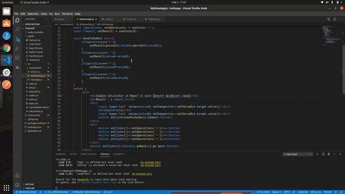Switch to the Debug Console panel tab

tap(88, 154)
